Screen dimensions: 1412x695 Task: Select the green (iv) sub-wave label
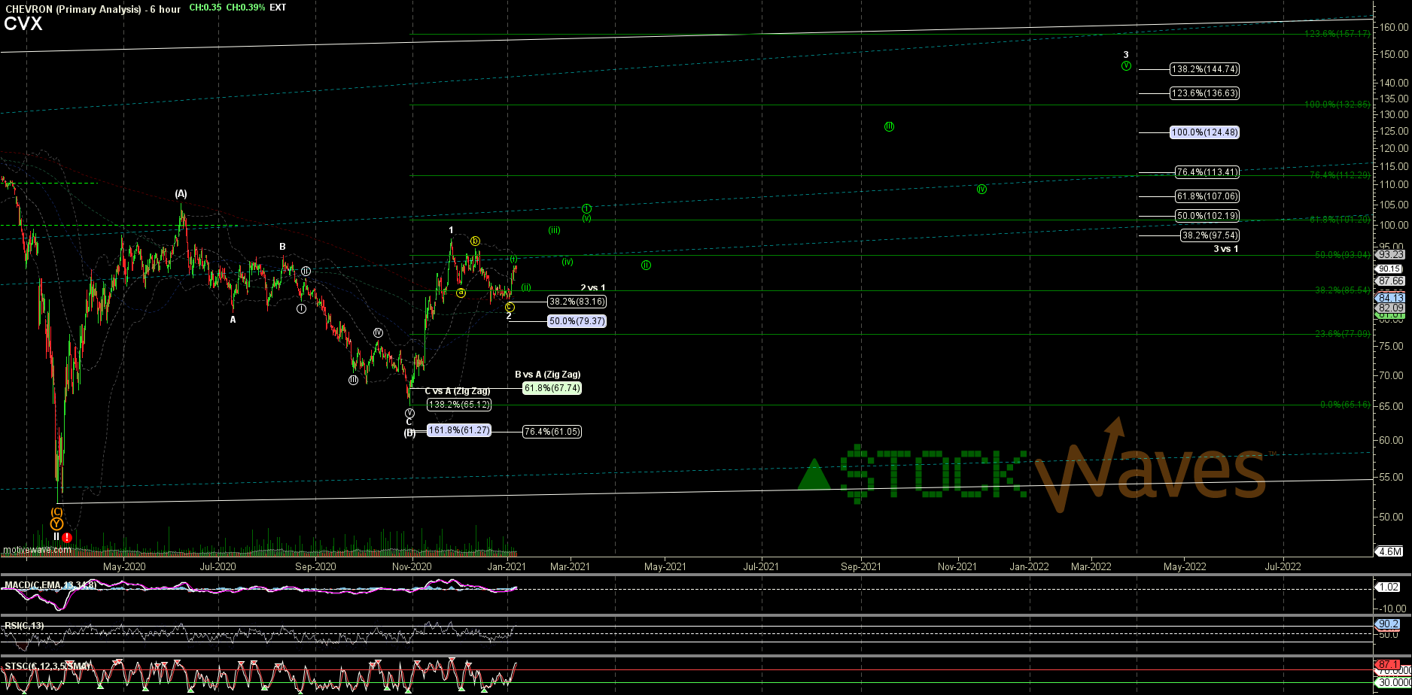[x=568, y=262]
